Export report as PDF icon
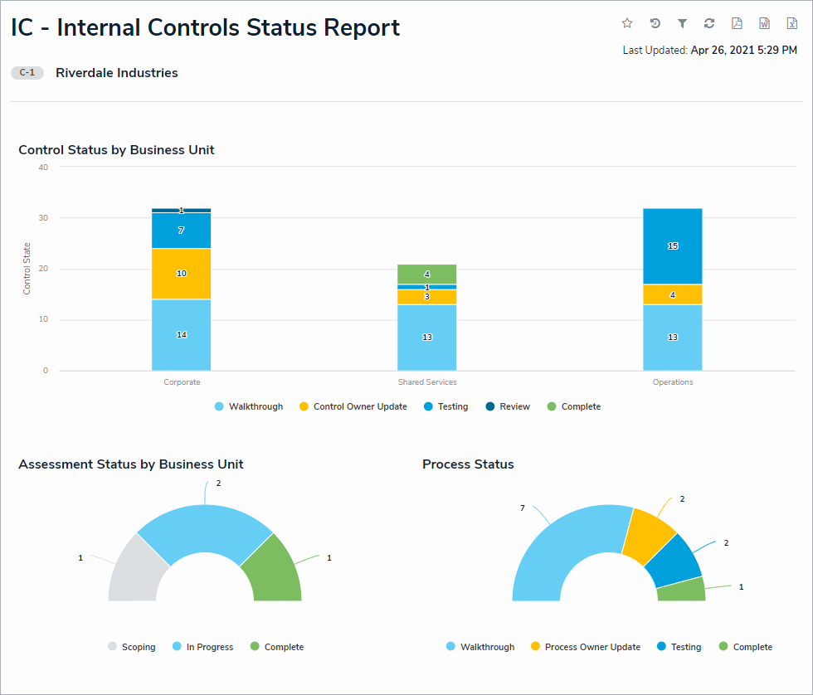The image size is (813, 695). coord(737,23)
